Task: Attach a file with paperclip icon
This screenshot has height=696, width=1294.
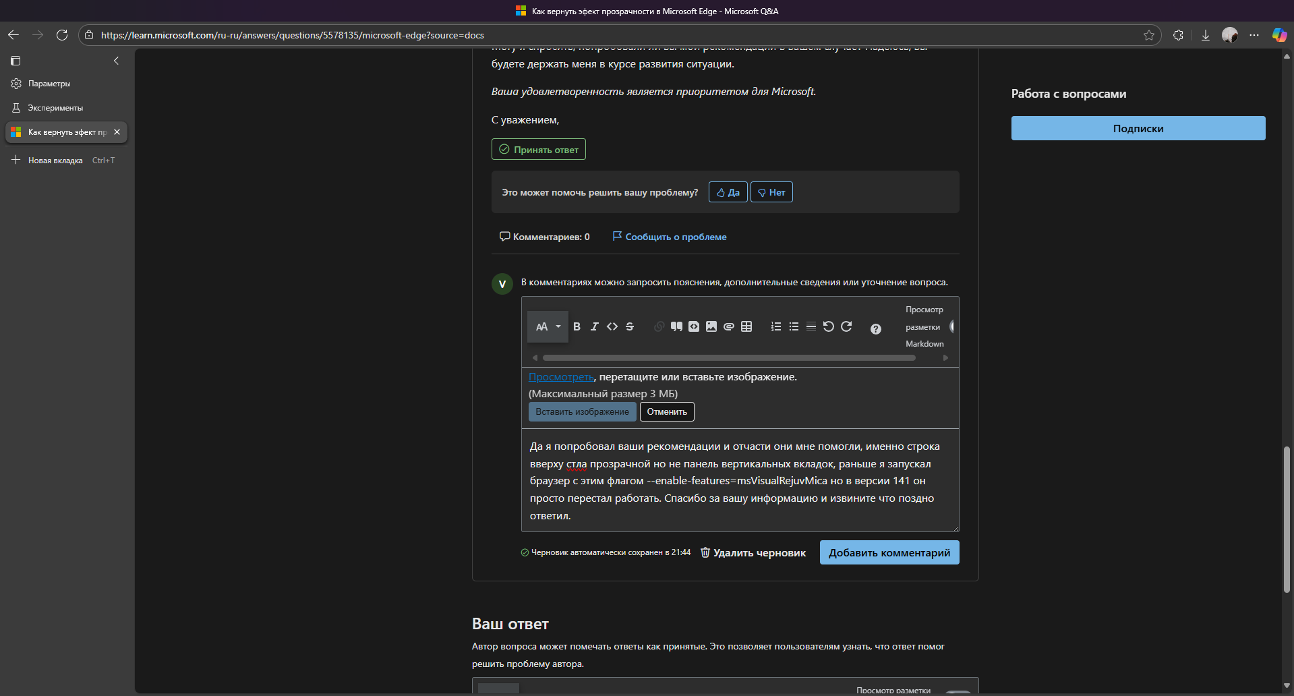Action: 729,327
